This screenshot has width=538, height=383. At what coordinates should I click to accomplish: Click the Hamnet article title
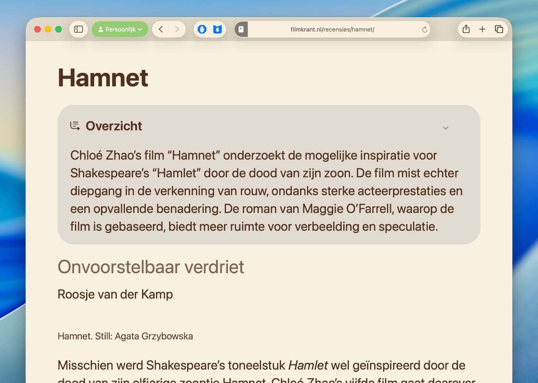pos(103,78)
